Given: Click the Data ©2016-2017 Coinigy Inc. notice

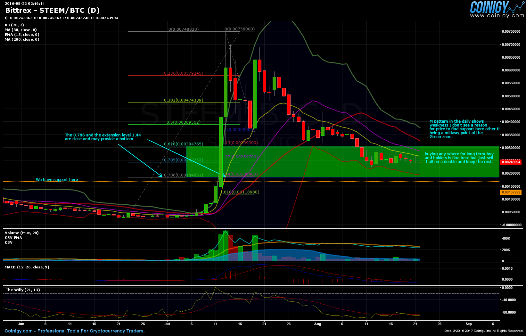Looking at the screenshot, I should 484,331.
